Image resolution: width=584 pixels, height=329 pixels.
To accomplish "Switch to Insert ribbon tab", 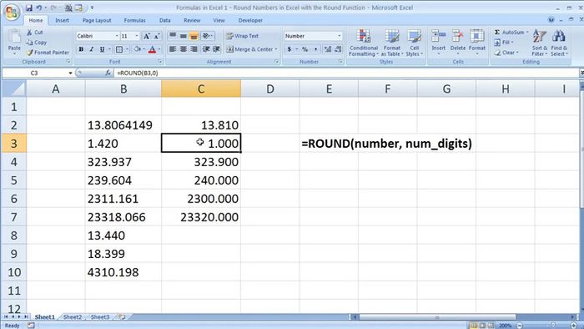I will tap(63, 21).
